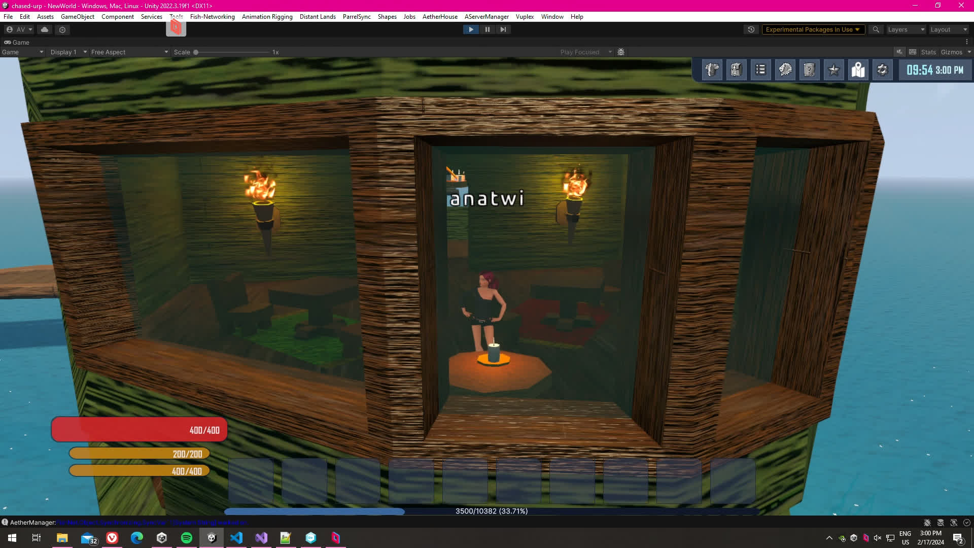Click Experimental Packages In Use button
Viewport: 974px width, 548px height.
pyautogui.click(x=812, y=29)
